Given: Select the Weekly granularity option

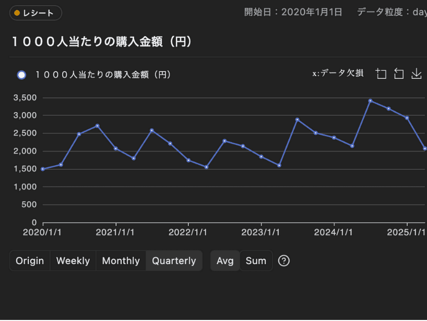Looking at the screenshot, I should 73,260.
